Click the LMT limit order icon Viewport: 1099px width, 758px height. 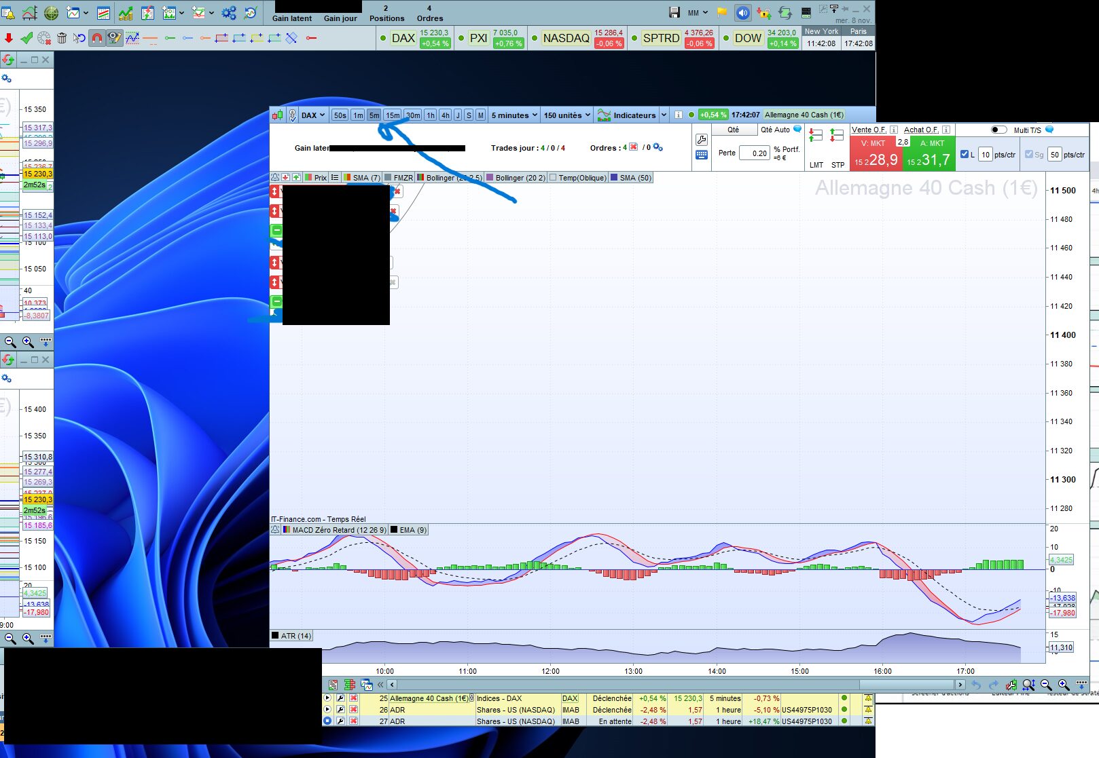[x=816, y=136]
